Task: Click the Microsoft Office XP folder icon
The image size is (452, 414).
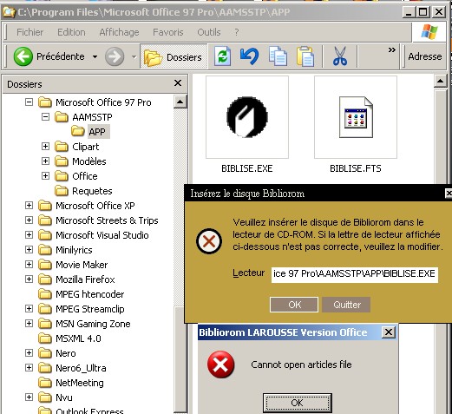Action: click(45, 206)
